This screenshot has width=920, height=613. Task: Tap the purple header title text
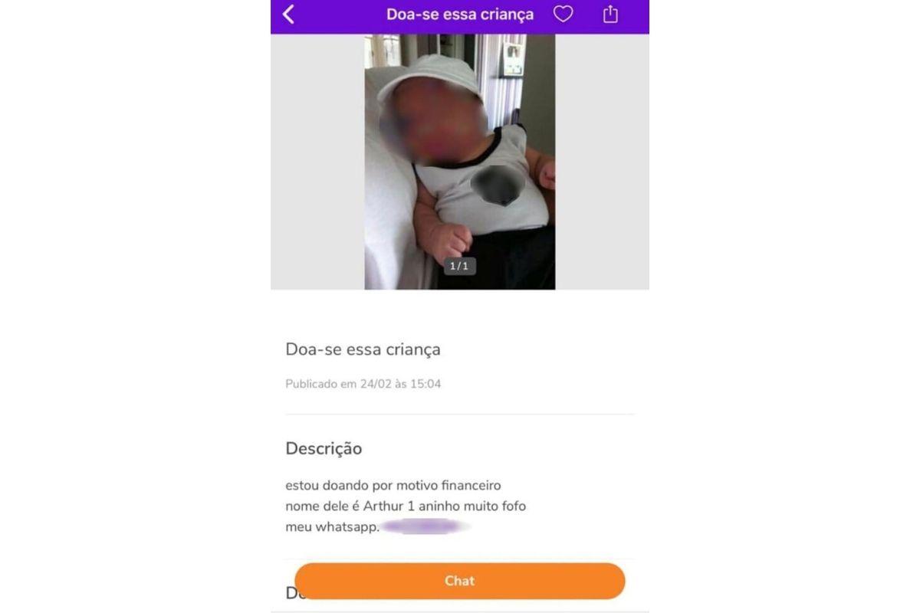(x=460, y=15)
